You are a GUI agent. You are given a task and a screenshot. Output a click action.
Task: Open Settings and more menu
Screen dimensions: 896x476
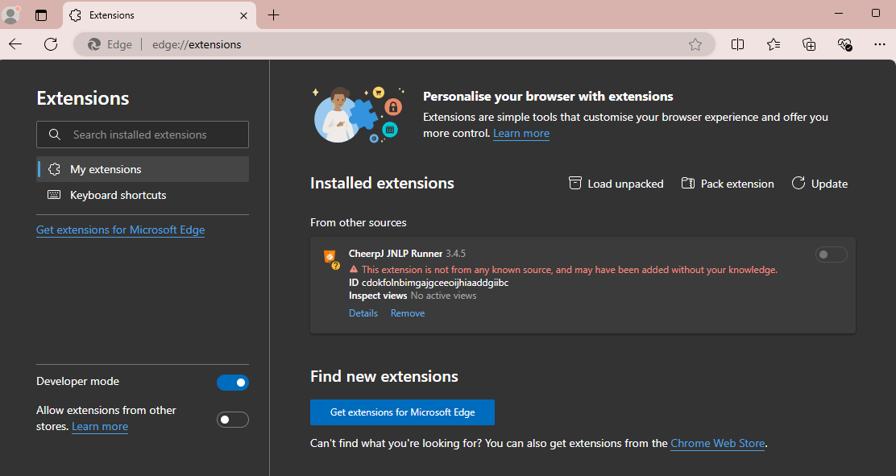[x=880, y=44]
